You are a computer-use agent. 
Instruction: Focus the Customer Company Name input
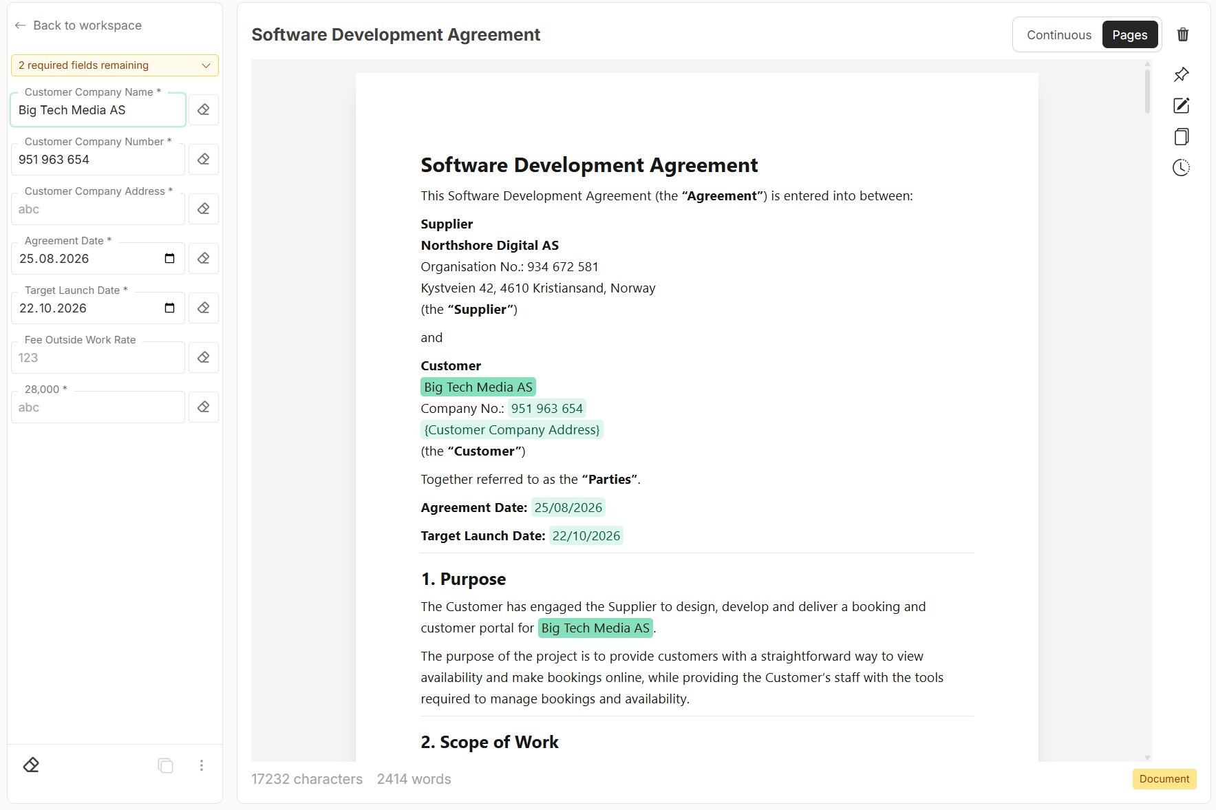point(98,110)
